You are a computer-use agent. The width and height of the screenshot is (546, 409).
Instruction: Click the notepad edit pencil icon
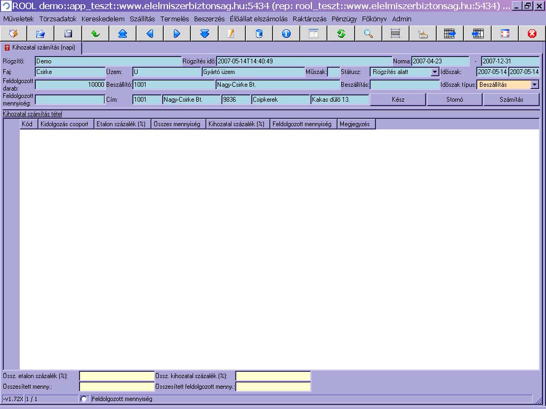[231, 34]
